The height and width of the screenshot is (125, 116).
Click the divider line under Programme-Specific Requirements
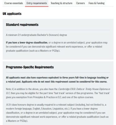coord(58,72)
